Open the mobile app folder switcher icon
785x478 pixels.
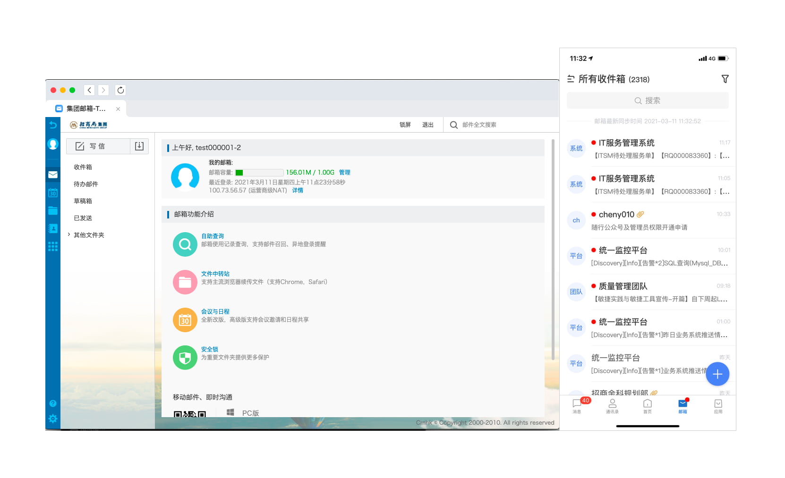click(x=571, y=79)
